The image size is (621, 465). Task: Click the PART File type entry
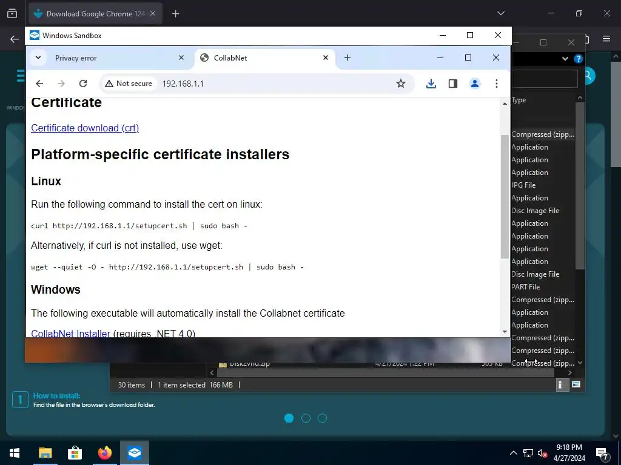(x=526, y=286)
